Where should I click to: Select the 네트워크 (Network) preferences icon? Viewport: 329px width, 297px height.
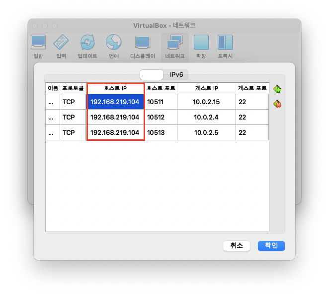(175, 47)
